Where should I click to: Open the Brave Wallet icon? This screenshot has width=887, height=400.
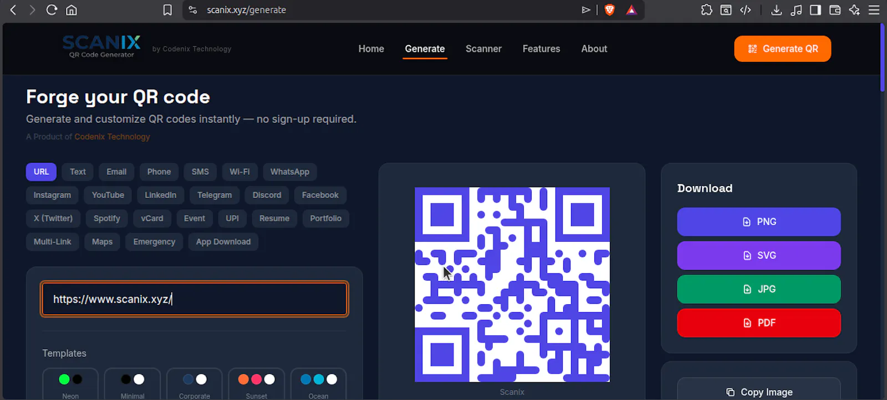click(835, 10)
